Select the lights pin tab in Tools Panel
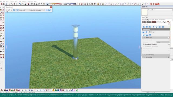This screenshot has width=173, height=97. [x=153, y=27]
